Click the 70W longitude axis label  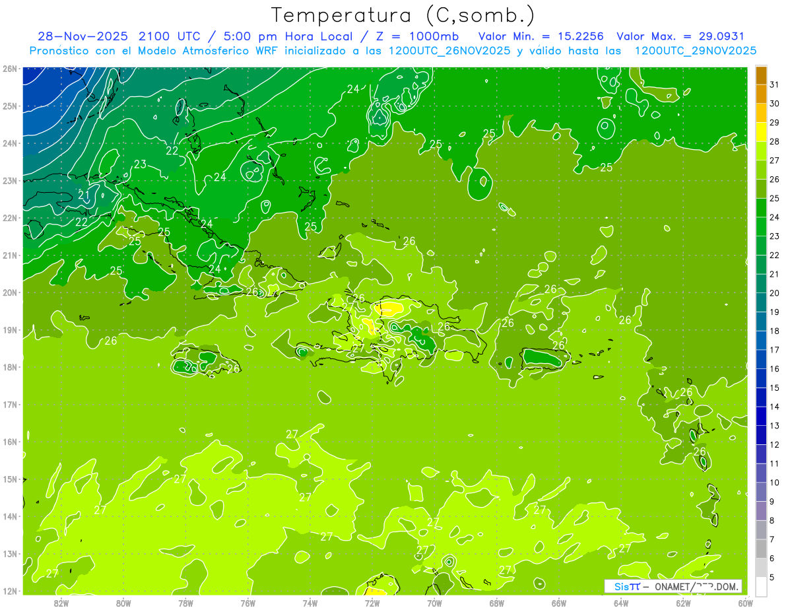pos(434,602)
